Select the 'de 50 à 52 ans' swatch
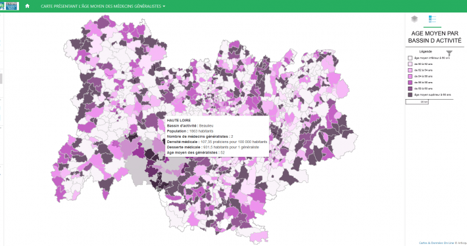The image size is (467, 246). point(410,64)
